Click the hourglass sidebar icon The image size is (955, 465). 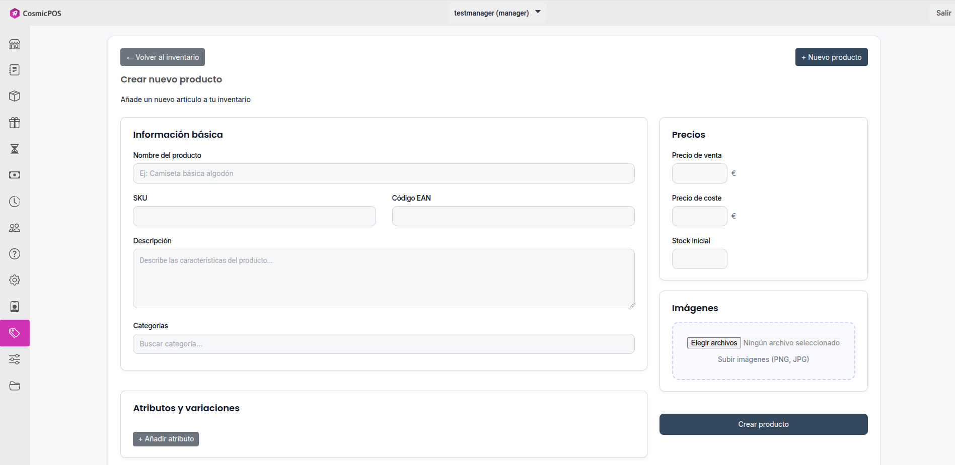pos(15,149)
